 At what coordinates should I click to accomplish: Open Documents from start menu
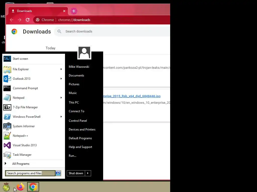coord(76,75)
